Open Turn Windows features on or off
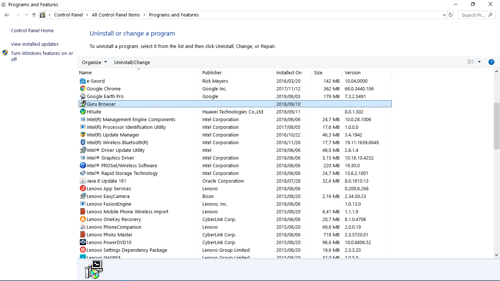The height and width of the screenshot is (281, 500). (42, 56)
